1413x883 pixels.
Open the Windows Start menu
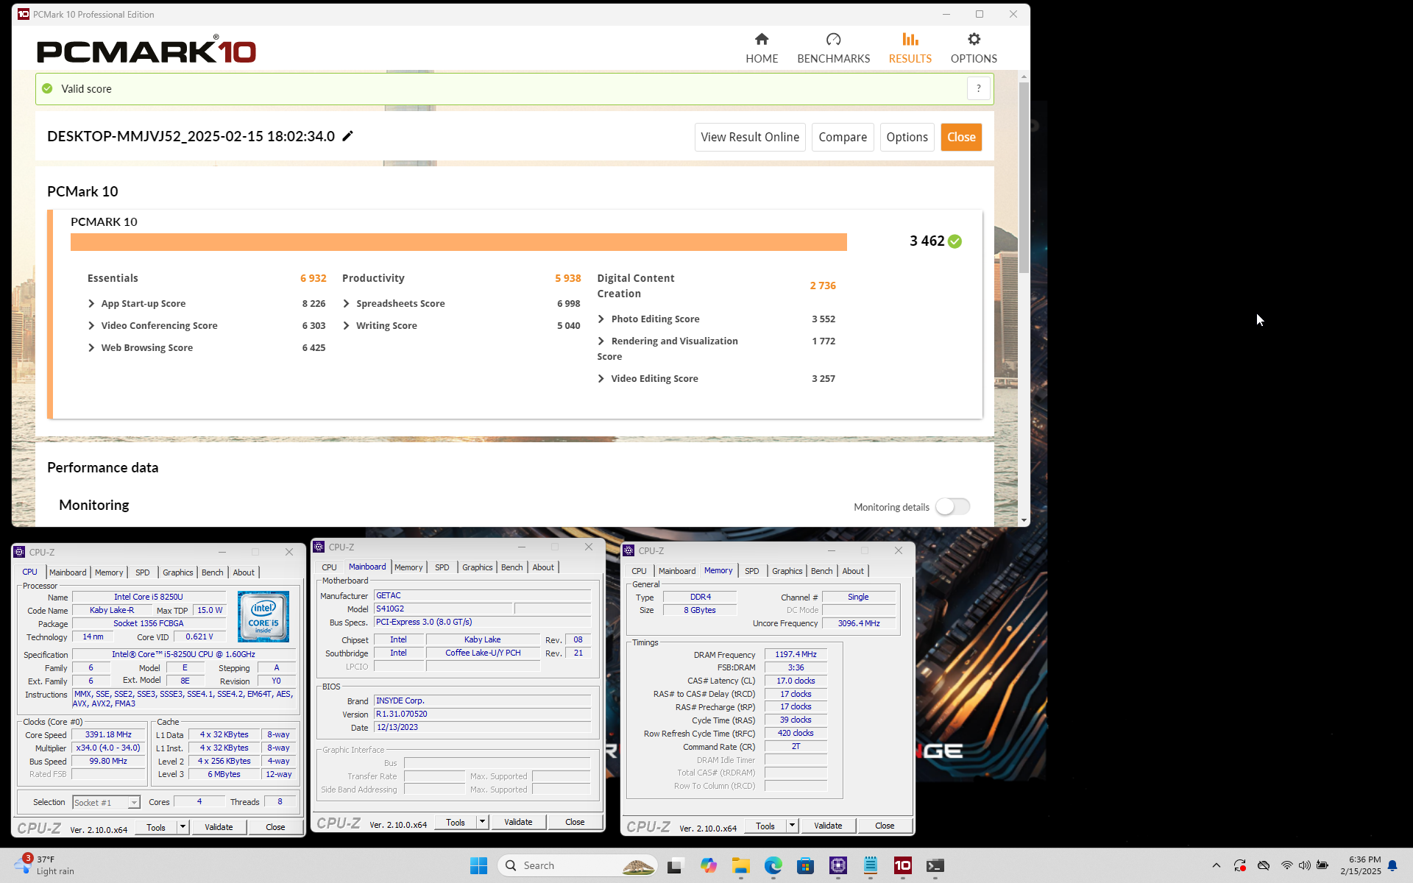point(478,865)
